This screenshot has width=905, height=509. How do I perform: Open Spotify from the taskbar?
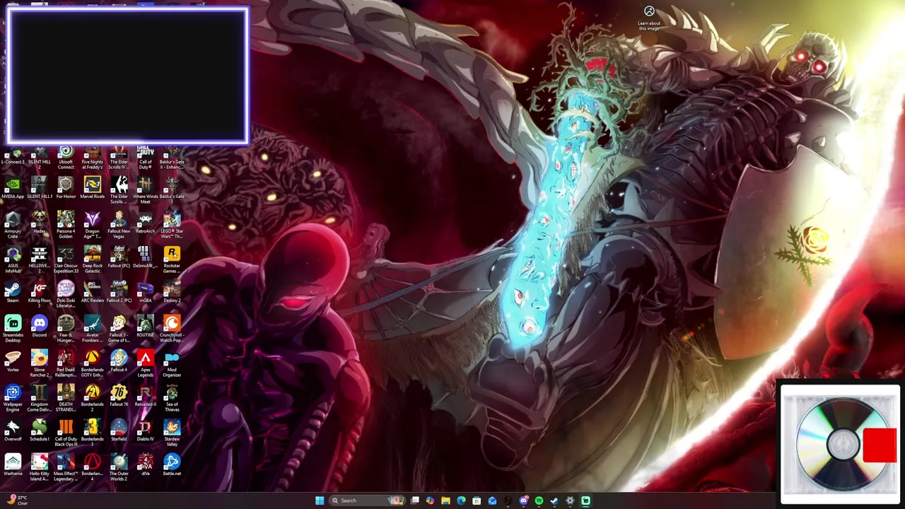[x=539, y=501]
